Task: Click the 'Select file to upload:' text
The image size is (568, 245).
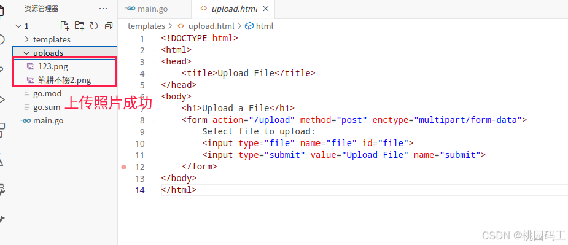Action: [259, 131]
